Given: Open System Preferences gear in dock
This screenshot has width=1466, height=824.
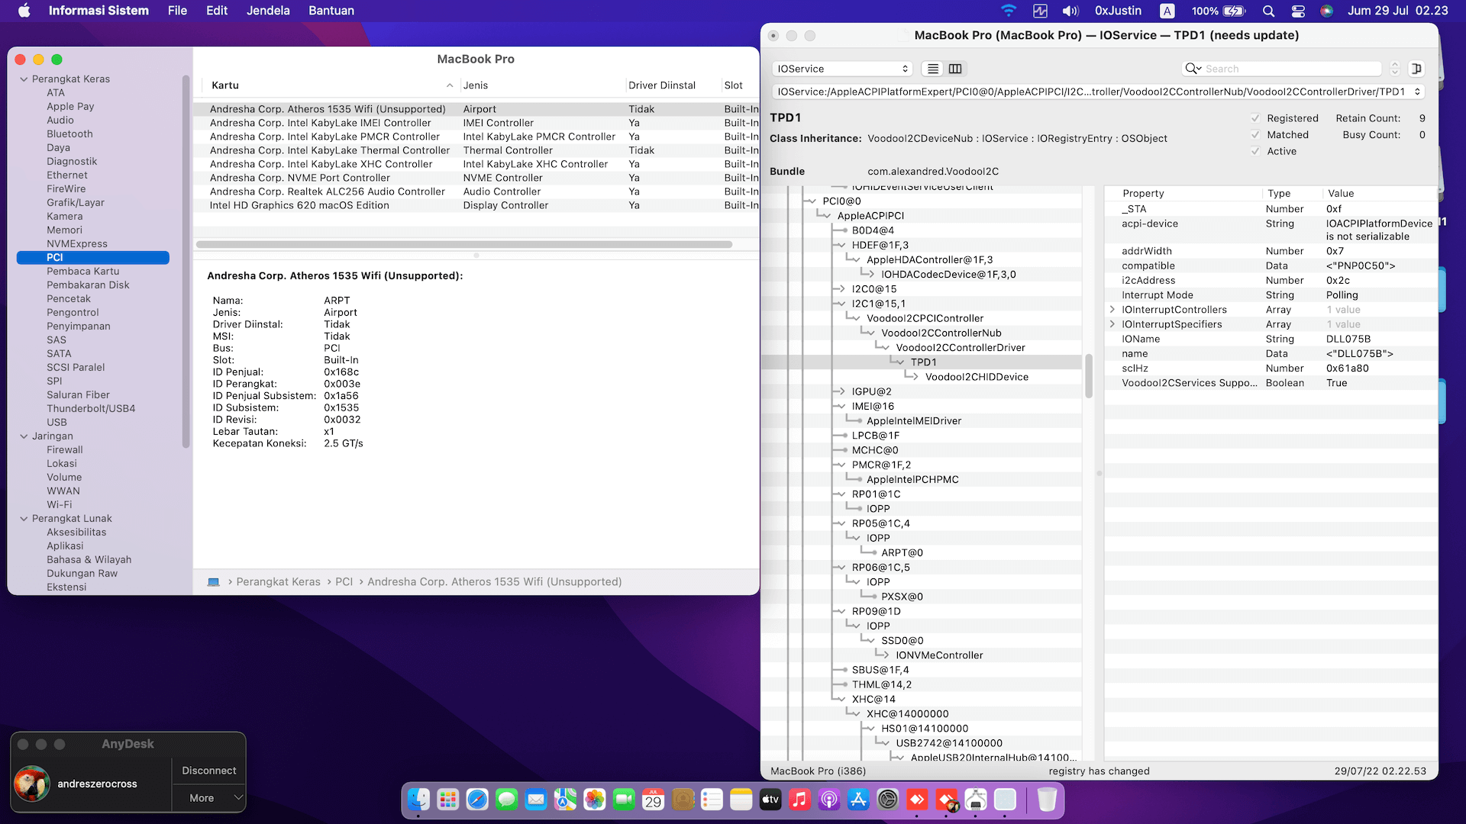Looking at the screenshot, I should click(x=888, y=800).
